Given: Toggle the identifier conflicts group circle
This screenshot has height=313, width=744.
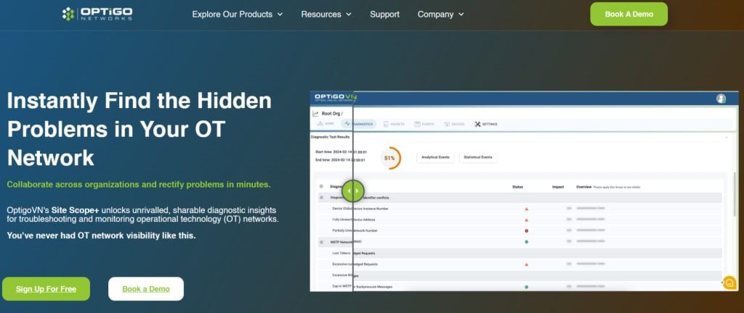Looking at the screenshot, I should click(x=321, y=198).
